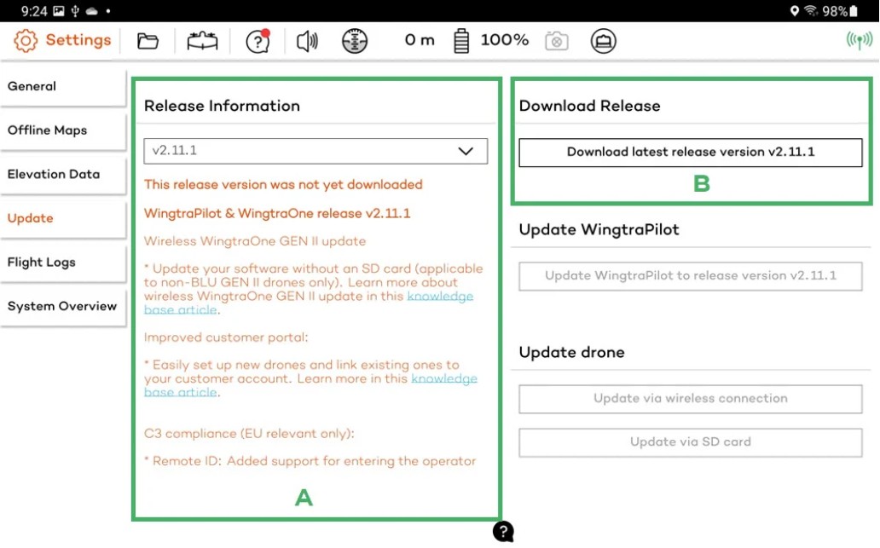
Task: Open the help checklist question mark icon
Action: (258, 41)
